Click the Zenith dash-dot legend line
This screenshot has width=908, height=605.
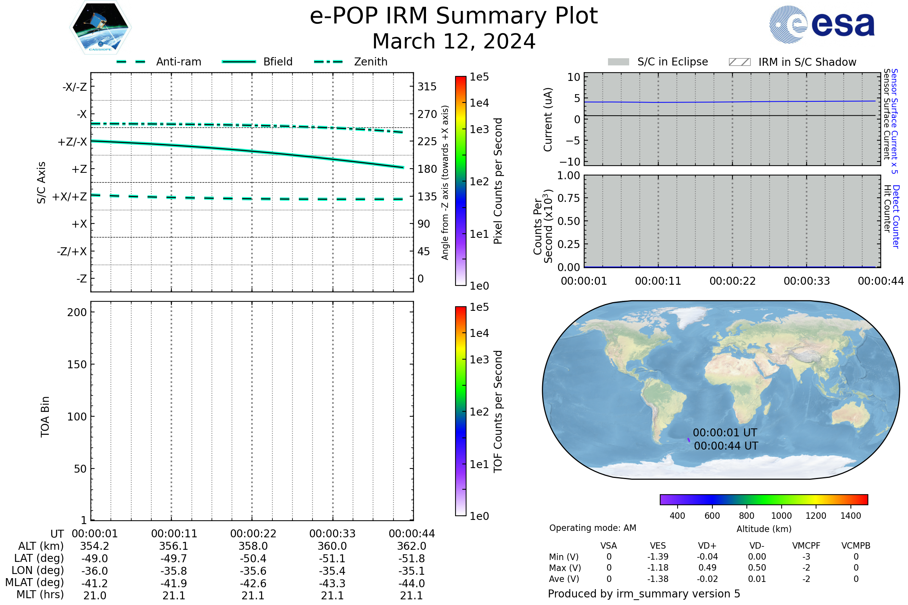328,62
